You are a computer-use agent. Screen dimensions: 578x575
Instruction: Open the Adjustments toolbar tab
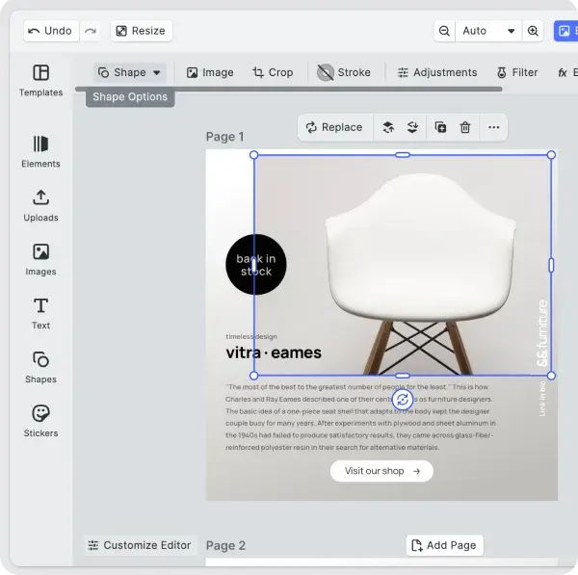(x=436, y=72)
